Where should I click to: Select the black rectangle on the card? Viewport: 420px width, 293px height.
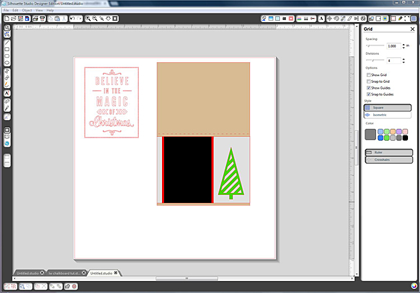[187, 170]
